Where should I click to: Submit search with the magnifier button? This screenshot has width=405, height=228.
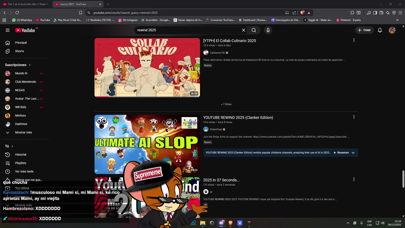point(254,30)
